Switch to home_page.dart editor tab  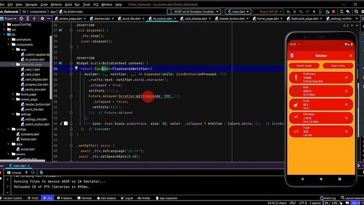[267, 19]
